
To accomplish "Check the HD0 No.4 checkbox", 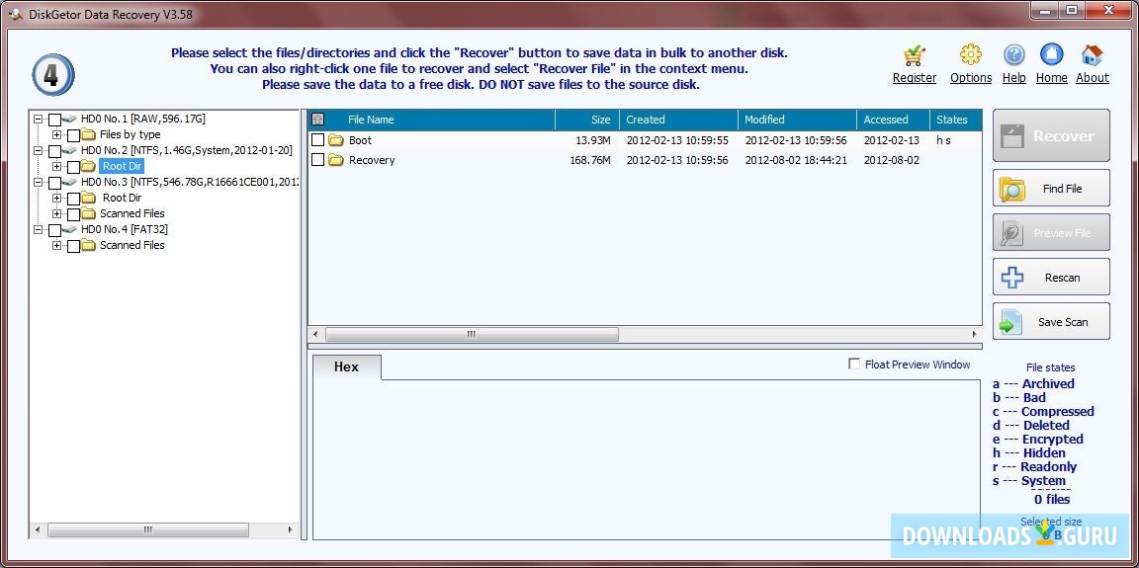I will [54, 230].
